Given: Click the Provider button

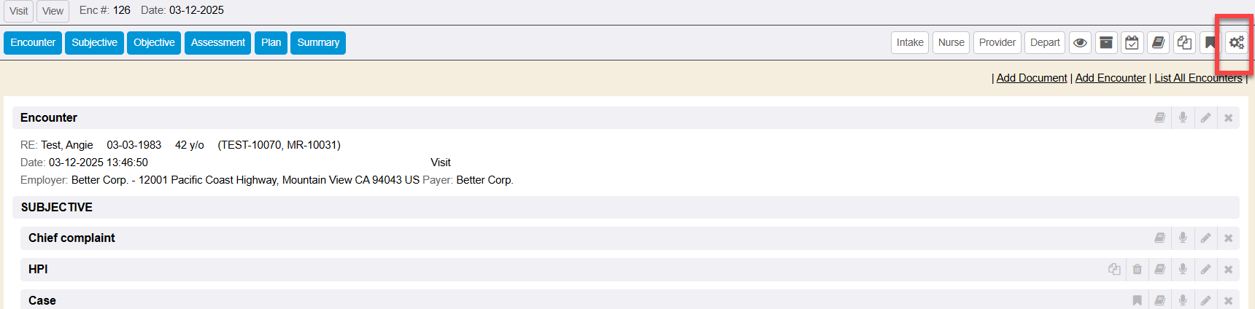Looking at the screenshot, I should pyautogui.click(x=997, y=43).
